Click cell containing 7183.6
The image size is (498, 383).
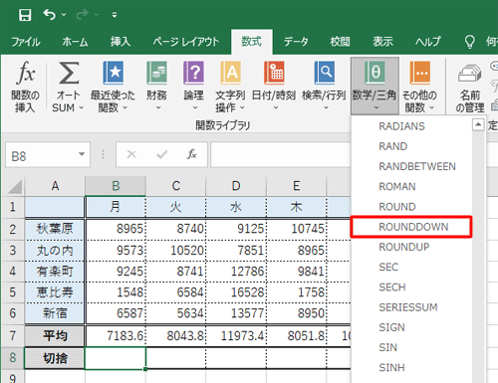[x=116, y=336]
